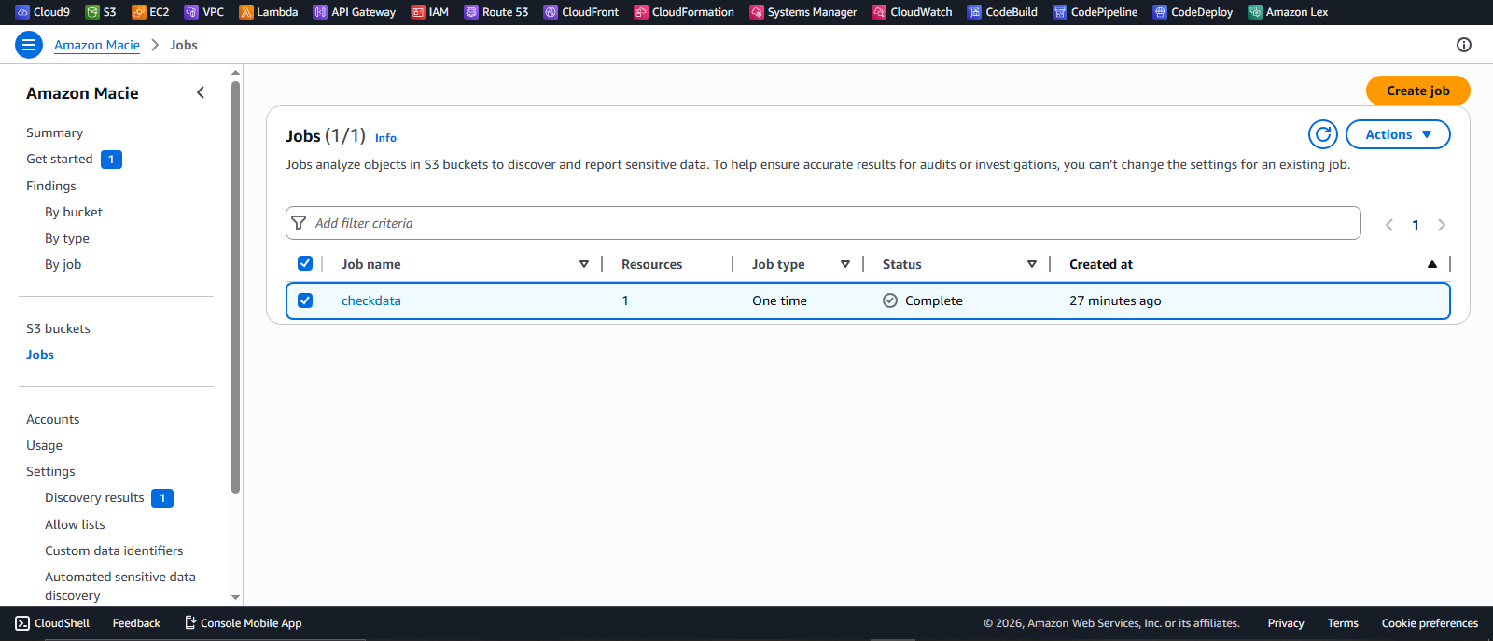Viewport: 1493px width, 641px height.
Task: Open the Actions dropdown
Action: pyautogui.click(x=1398, y=134)
